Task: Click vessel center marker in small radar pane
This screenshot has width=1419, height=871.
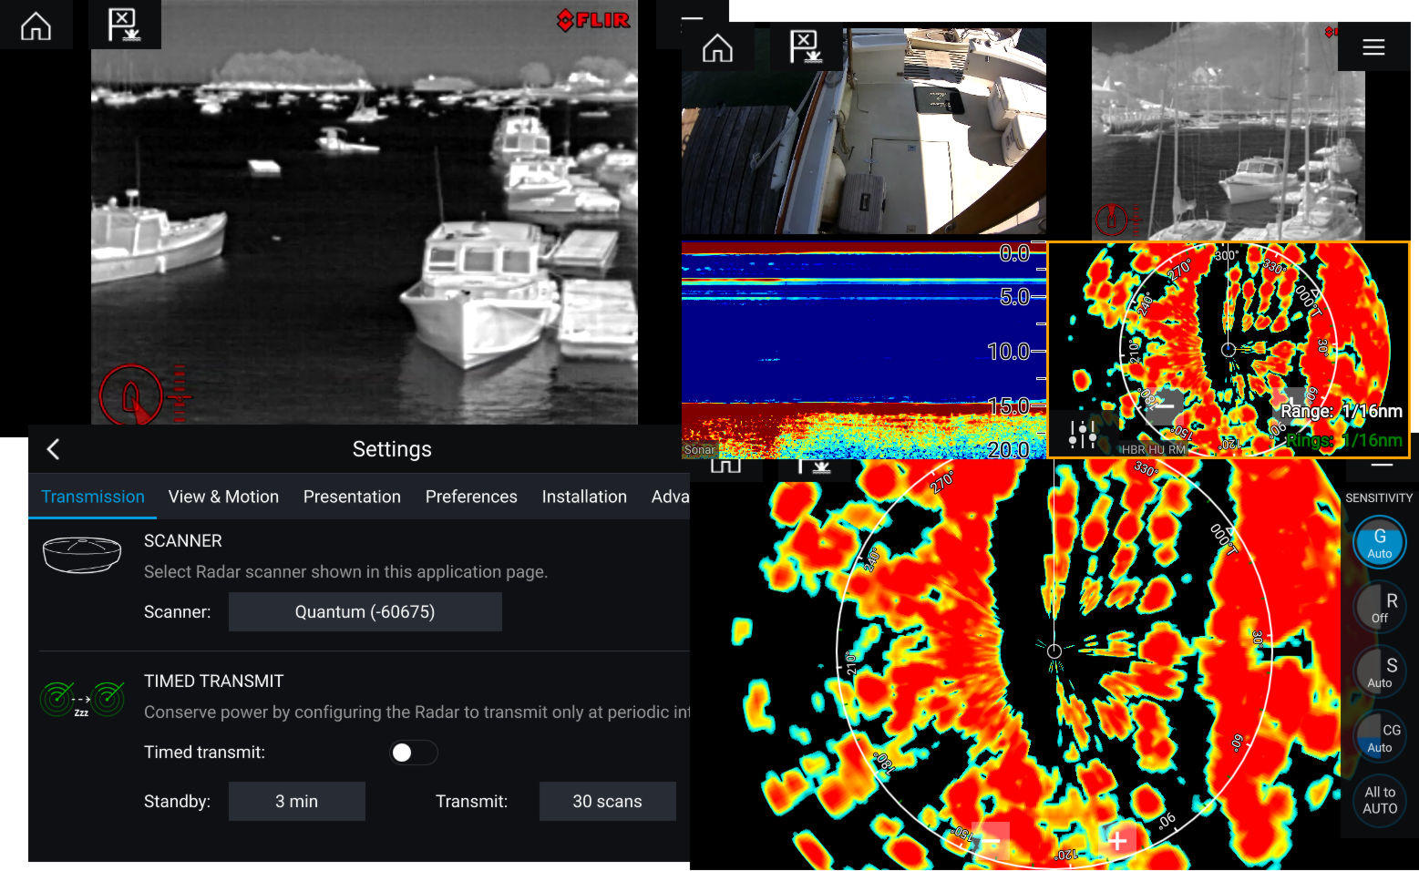Action: [1228, 350]
